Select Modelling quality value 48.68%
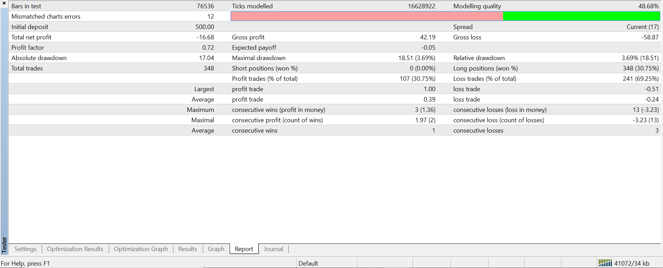 pyautogui.click(x=648, y=6)
